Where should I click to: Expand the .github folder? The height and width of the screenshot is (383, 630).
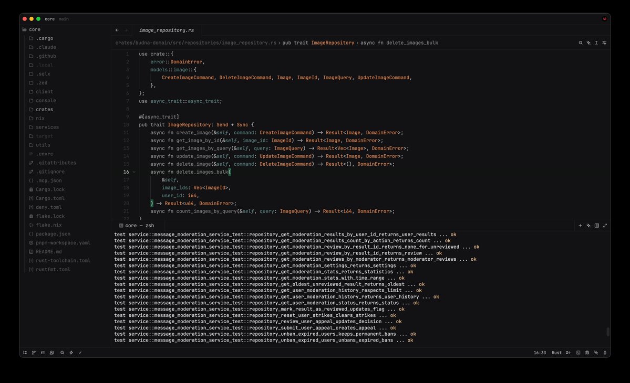[46, 56]
